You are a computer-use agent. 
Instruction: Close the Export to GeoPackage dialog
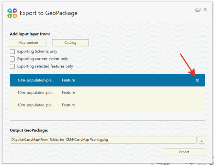pyautogui.click(x=205, y=9)
